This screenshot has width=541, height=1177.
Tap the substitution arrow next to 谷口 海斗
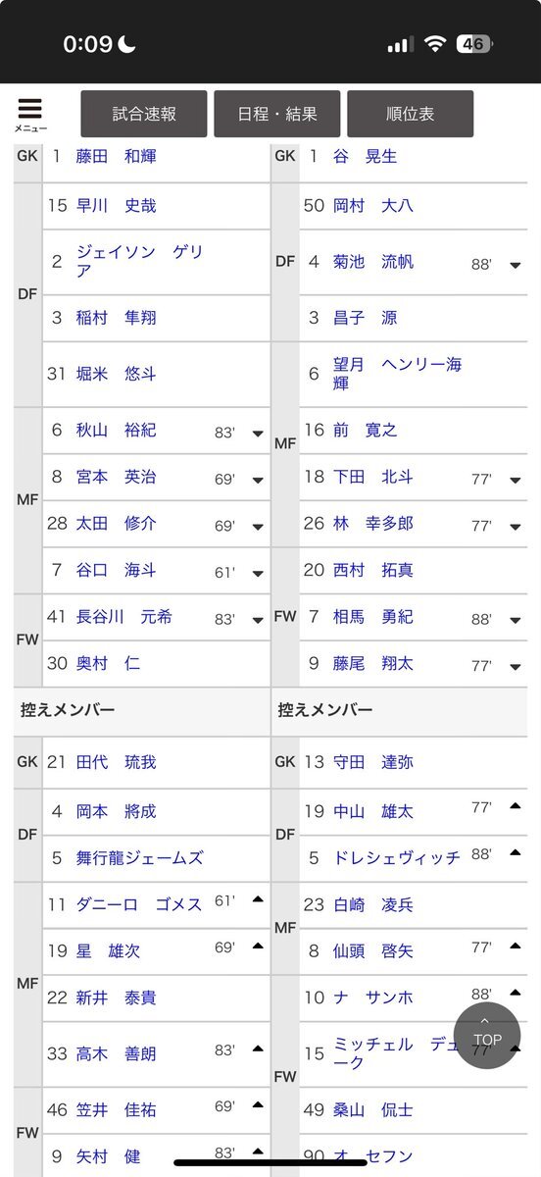coord(258,573)
